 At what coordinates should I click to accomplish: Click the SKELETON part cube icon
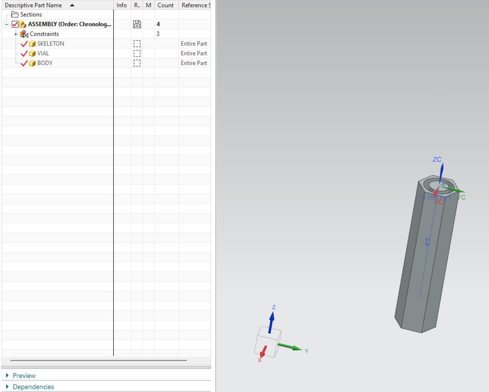point(32,44)
